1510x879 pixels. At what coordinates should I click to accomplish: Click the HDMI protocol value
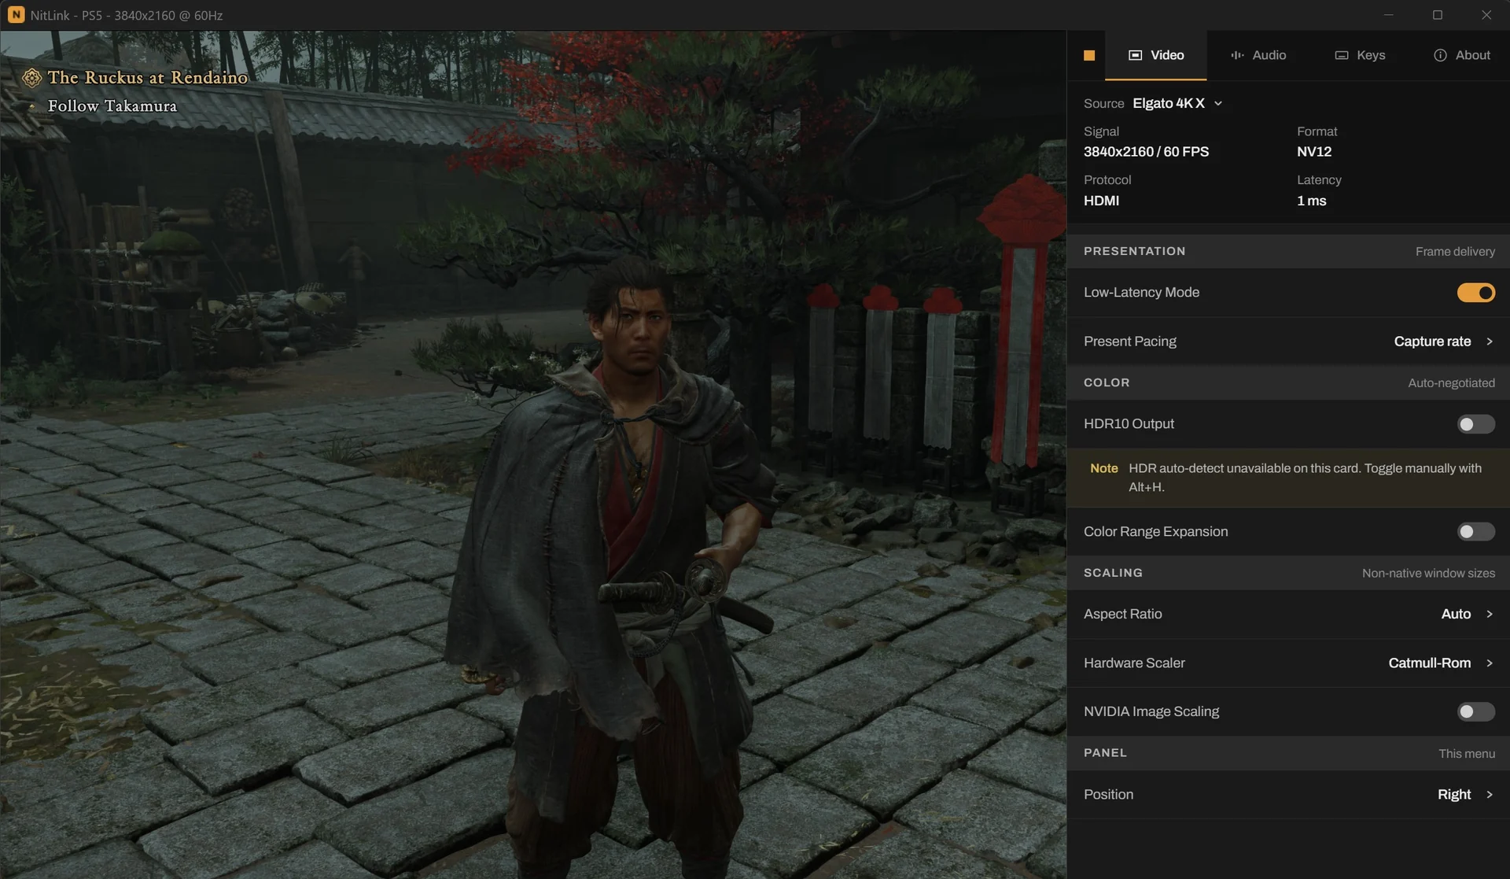1101,201
